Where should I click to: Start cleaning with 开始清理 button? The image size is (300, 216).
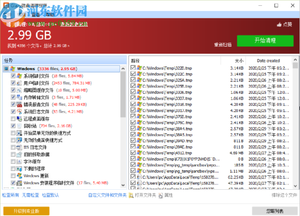[x=265, y=41]
